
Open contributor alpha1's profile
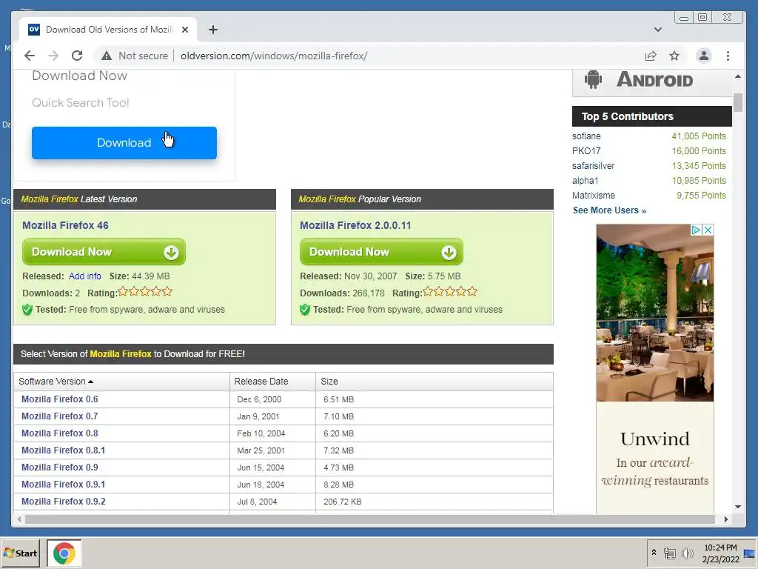(x=585, y=181)
